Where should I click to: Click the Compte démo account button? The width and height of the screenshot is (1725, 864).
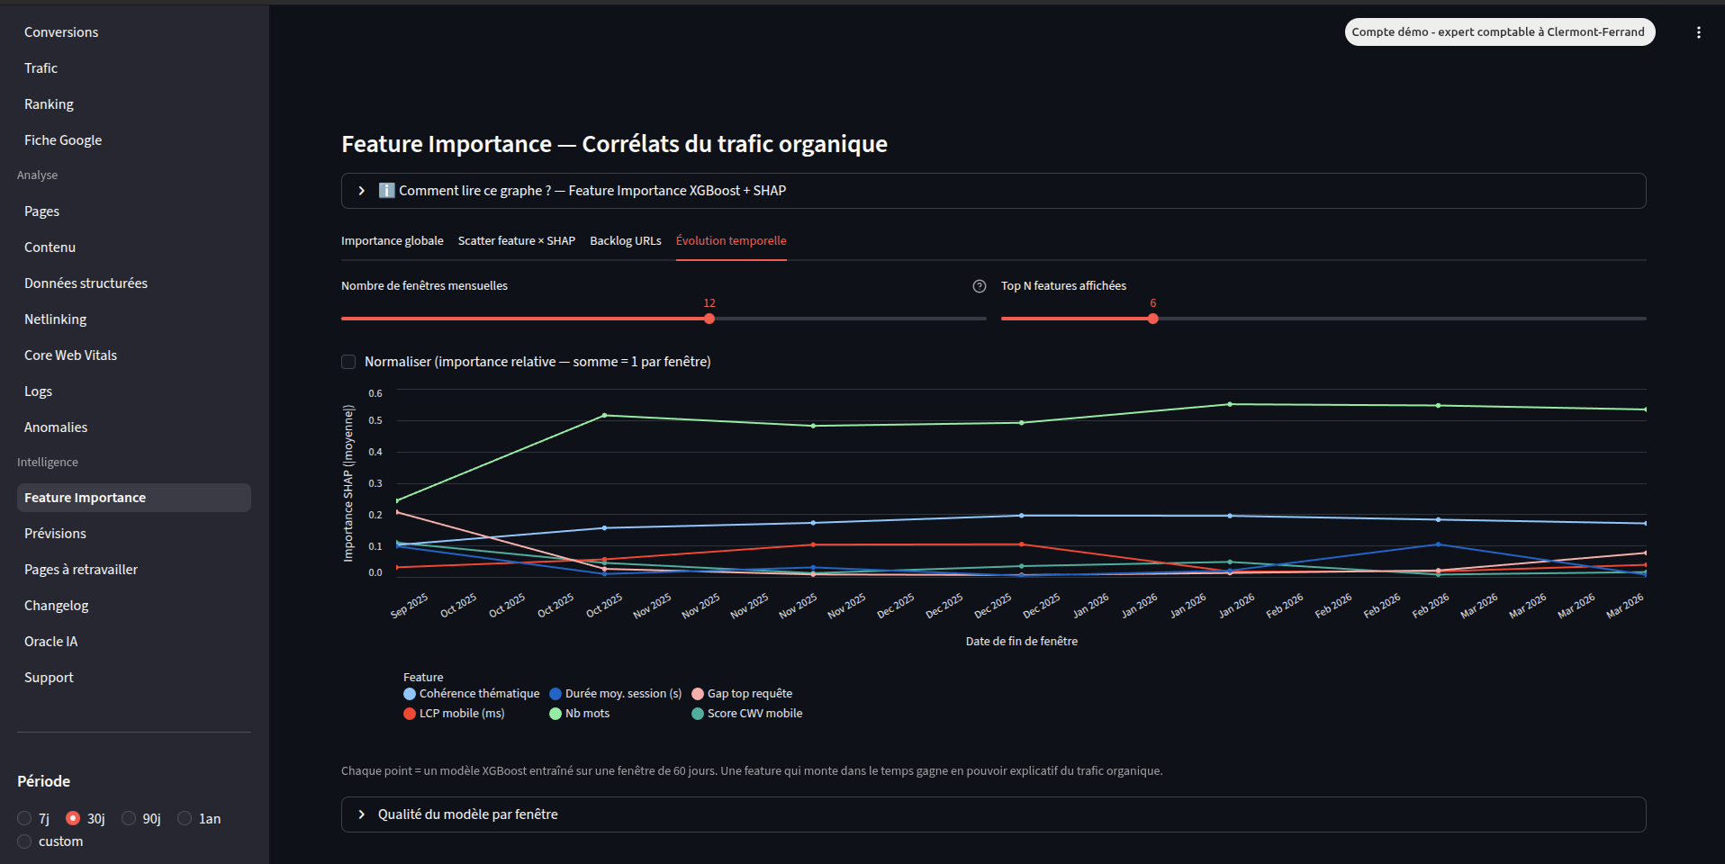click(x=1498, y=31)
